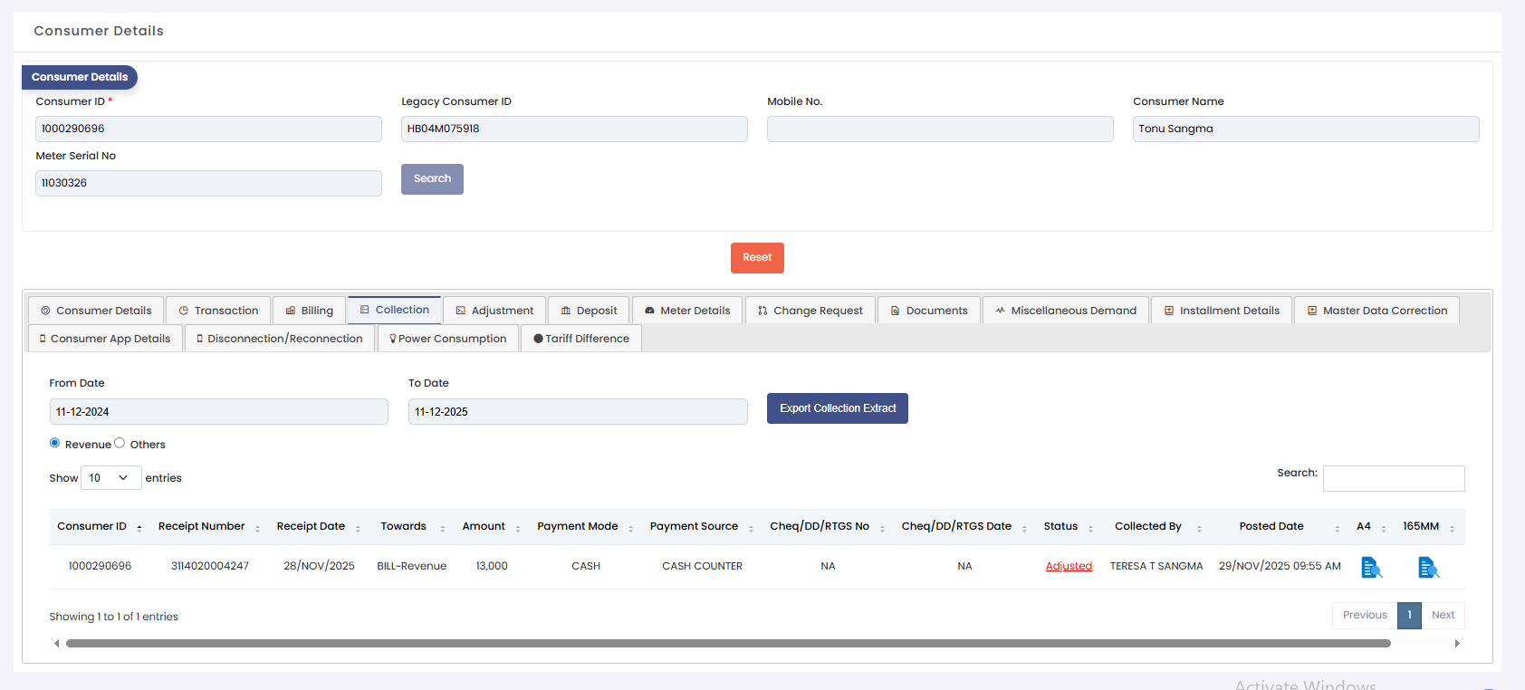
Task: Focus the table Search box
Action: click(x=1394, y=478)
